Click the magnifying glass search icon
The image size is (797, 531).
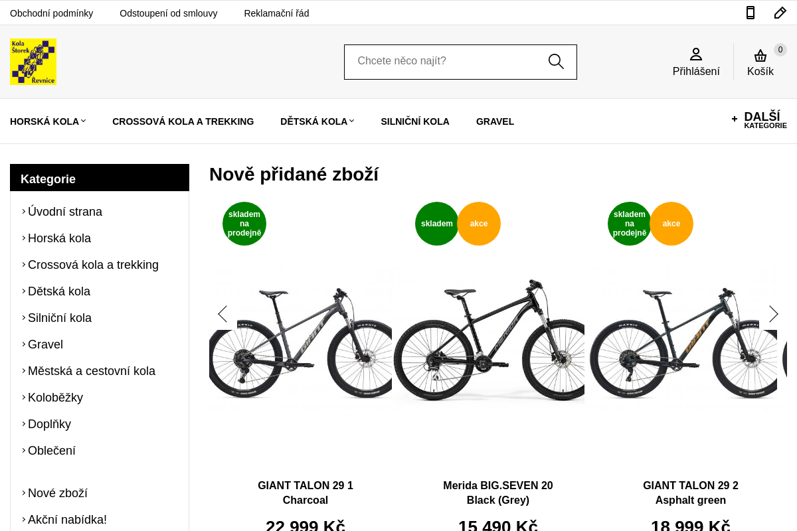[555, 60]
